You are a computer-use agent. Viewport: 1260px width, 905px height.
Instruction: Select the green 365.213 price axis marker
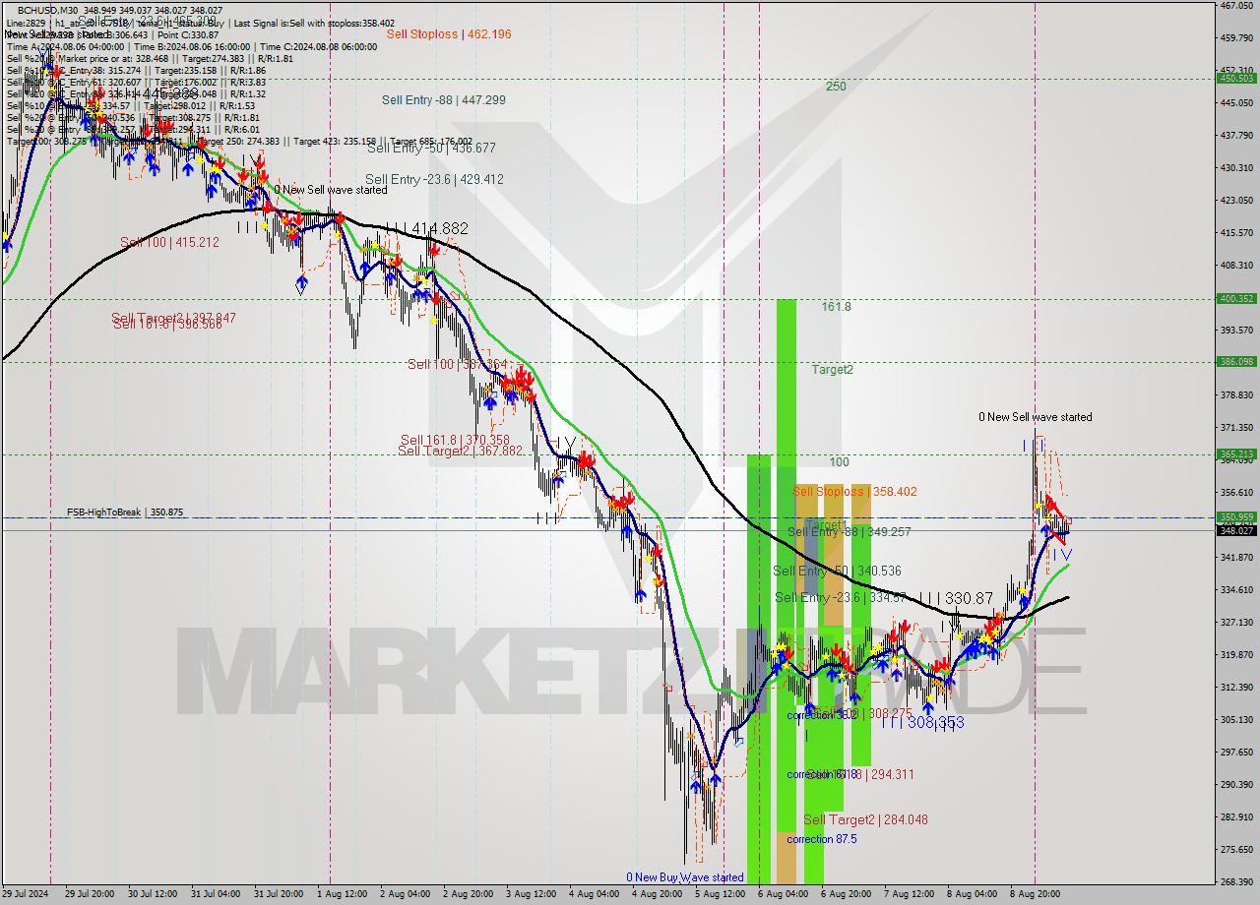tap(1236, 454)
